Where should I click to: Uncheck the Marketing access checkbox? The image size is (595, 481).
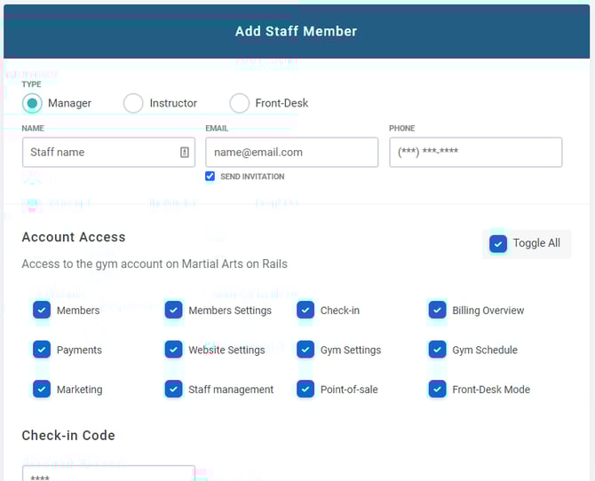42,389
